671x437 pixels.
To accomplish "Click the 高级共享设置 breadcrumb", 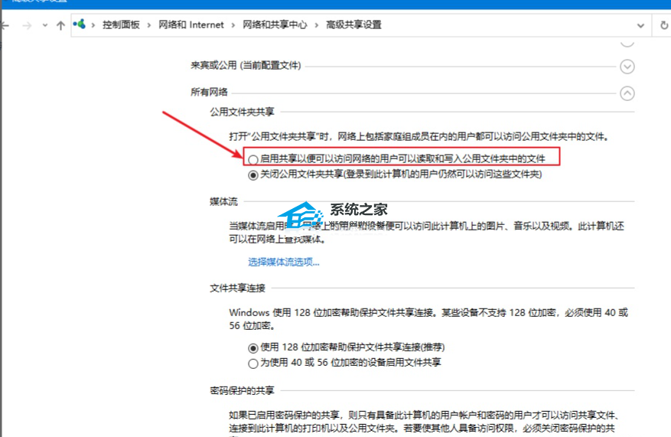I will (353, 24).
